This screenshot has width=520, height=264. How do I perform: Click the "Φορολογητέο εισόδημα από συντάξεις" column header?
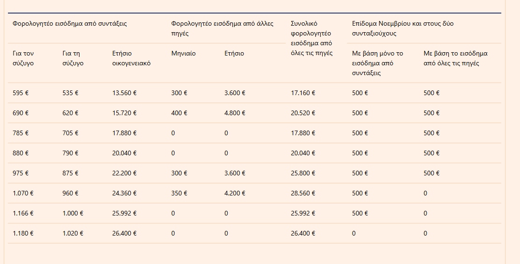[70, 23]
